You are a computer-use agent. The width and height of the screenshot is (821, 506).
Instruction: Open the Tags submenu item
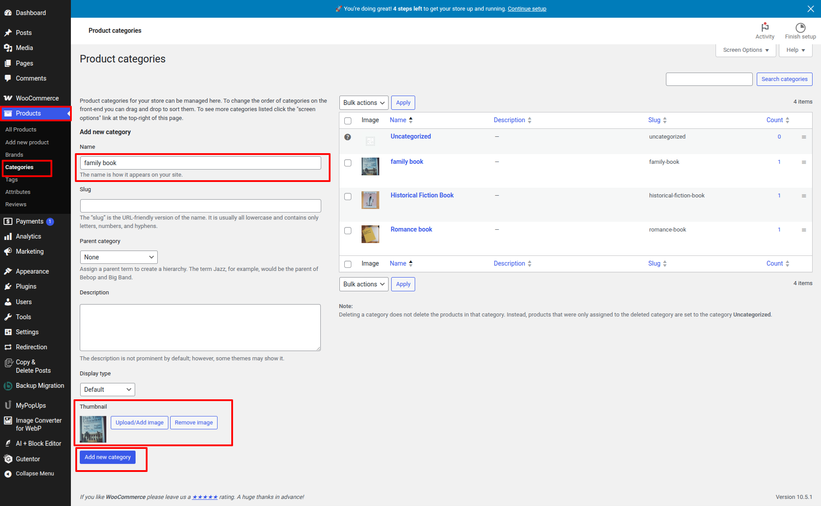tap(12, 180)
